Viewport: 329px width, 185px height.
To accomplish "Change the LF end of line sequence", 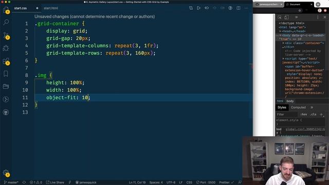I will pyautogui.click(x=180, y=182).
